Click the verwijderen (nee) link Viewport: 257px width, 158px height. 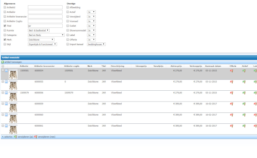click(46, 137)
